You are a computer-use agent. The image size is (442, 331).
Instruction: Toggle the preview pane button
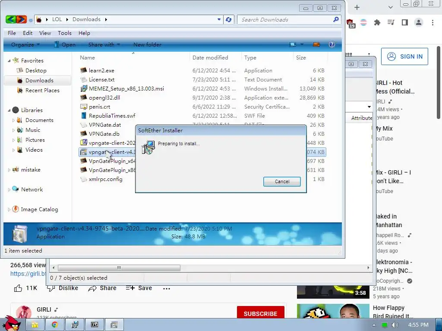(316, 44)
